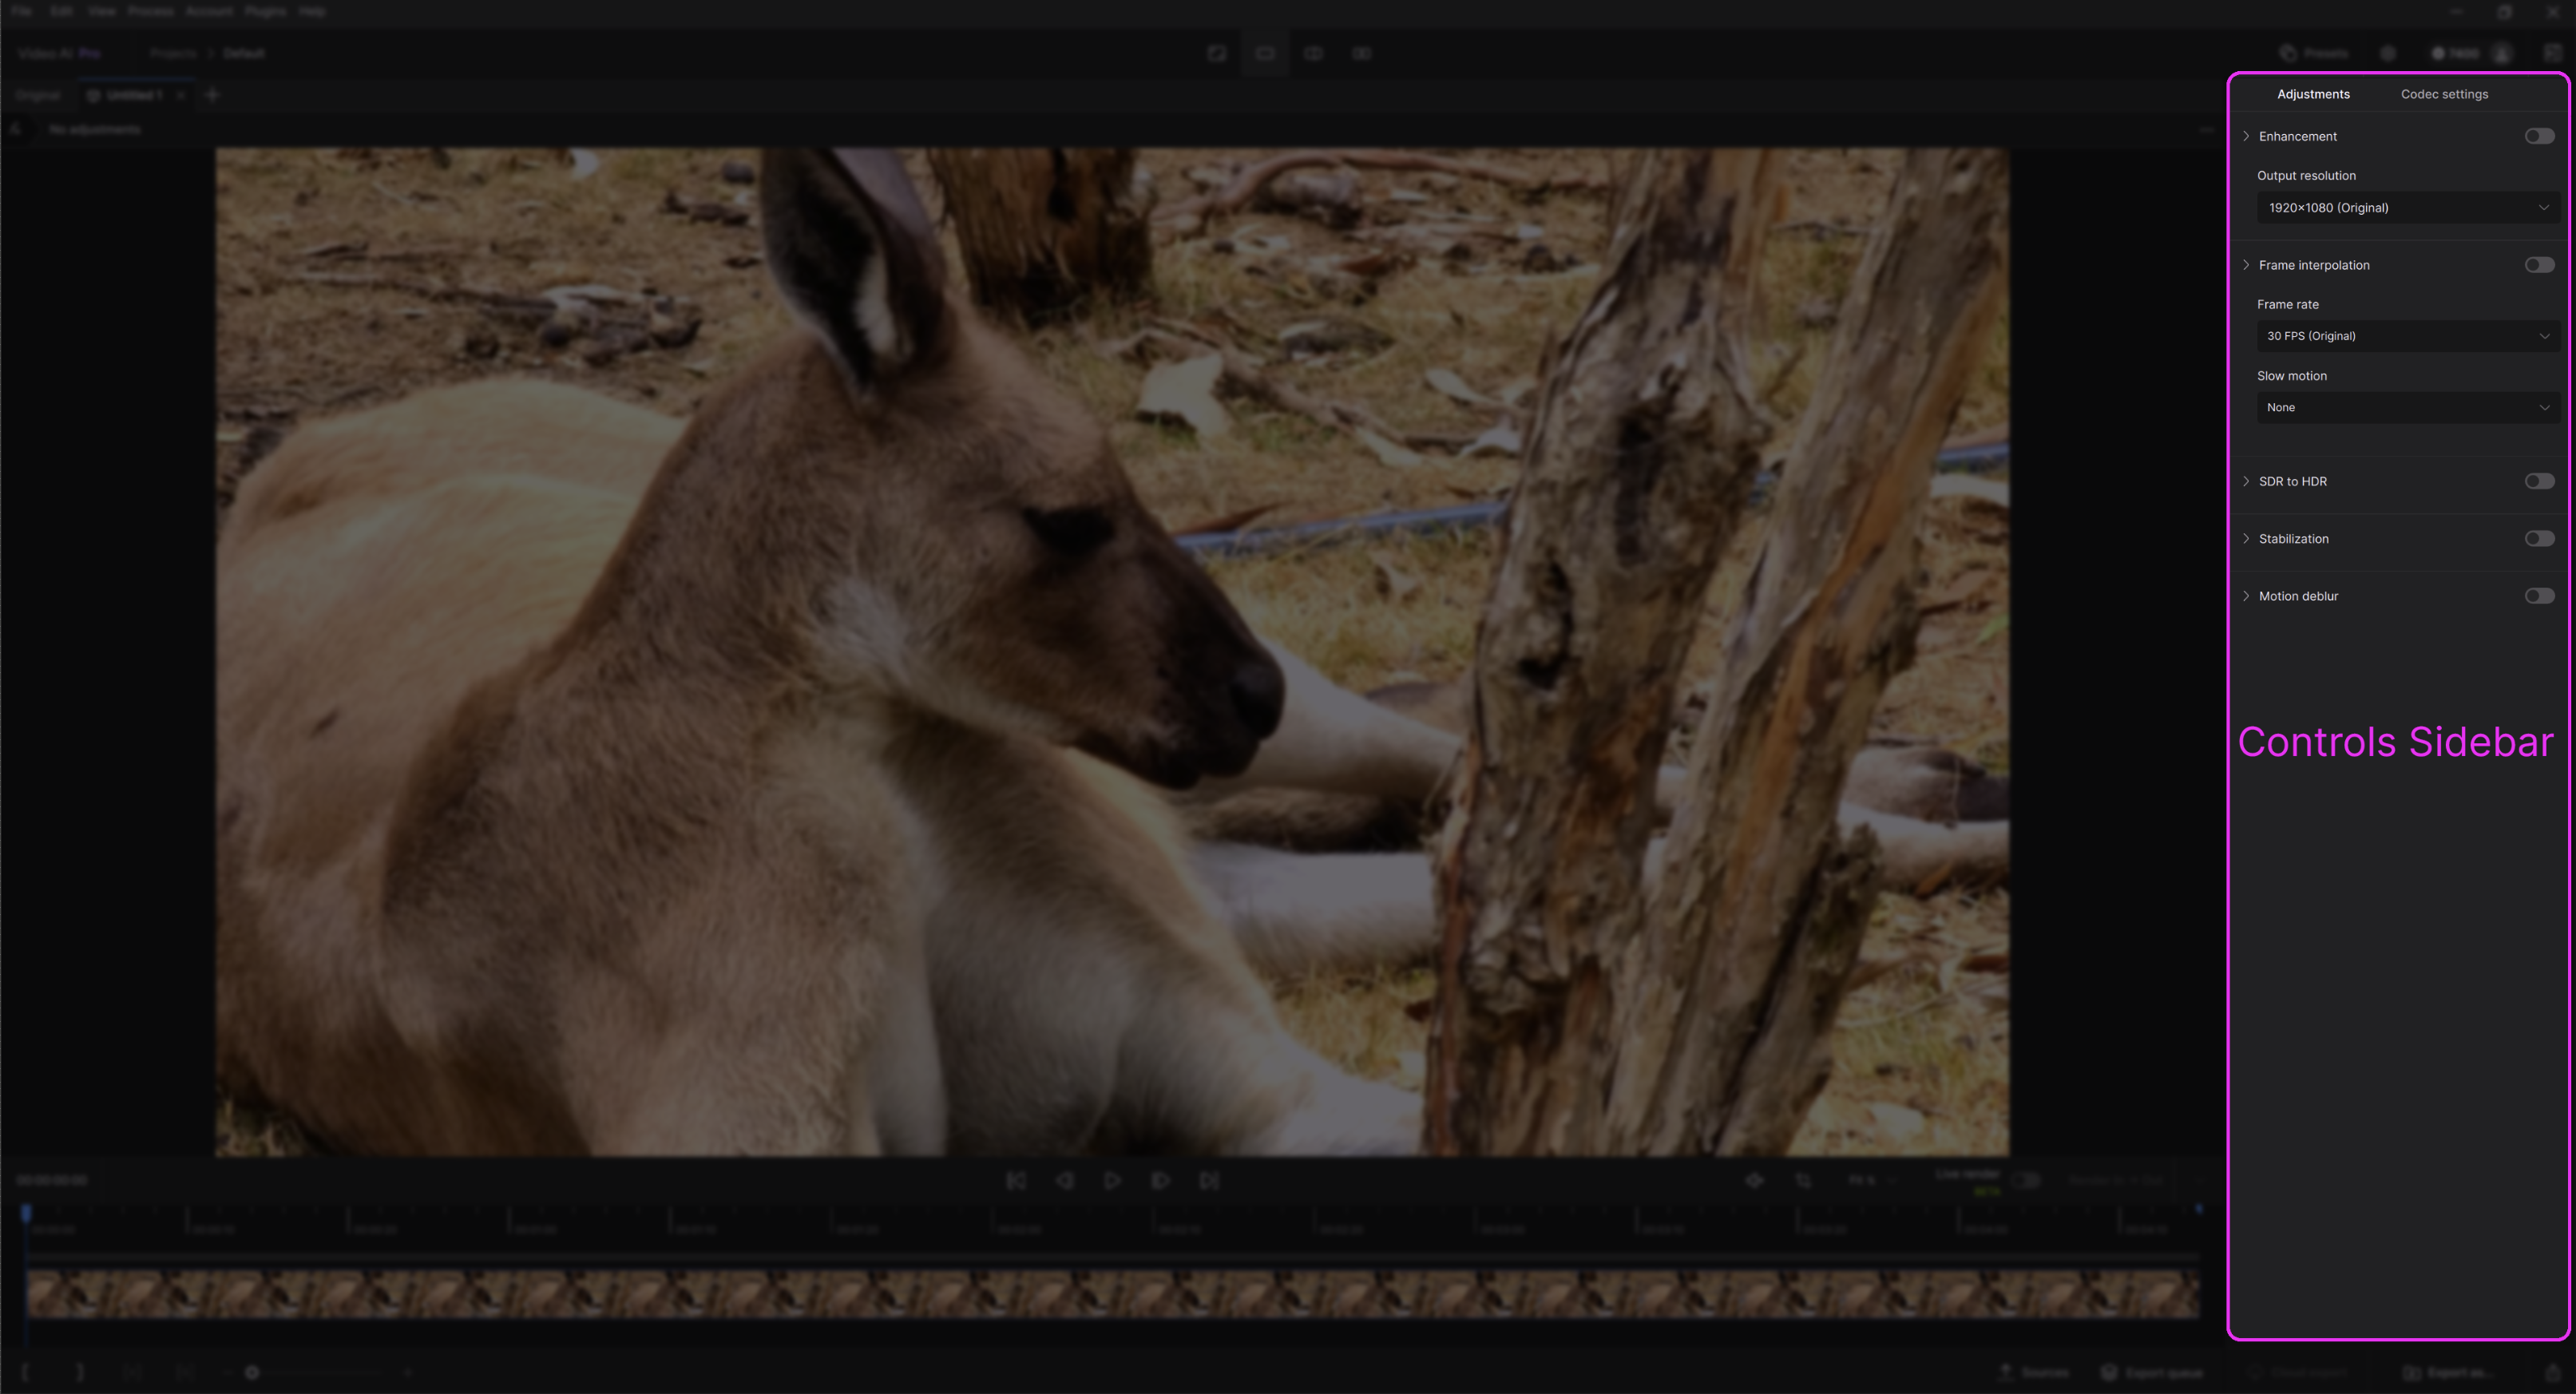This screenshot has width=2576, height=1394.
Task: Switch to the Codec settings tab
Action: pyautogui.click(x=2444, y=94)
